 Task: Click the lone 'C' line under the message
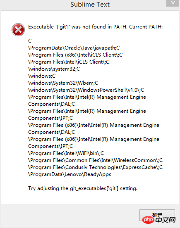point(30,41)
